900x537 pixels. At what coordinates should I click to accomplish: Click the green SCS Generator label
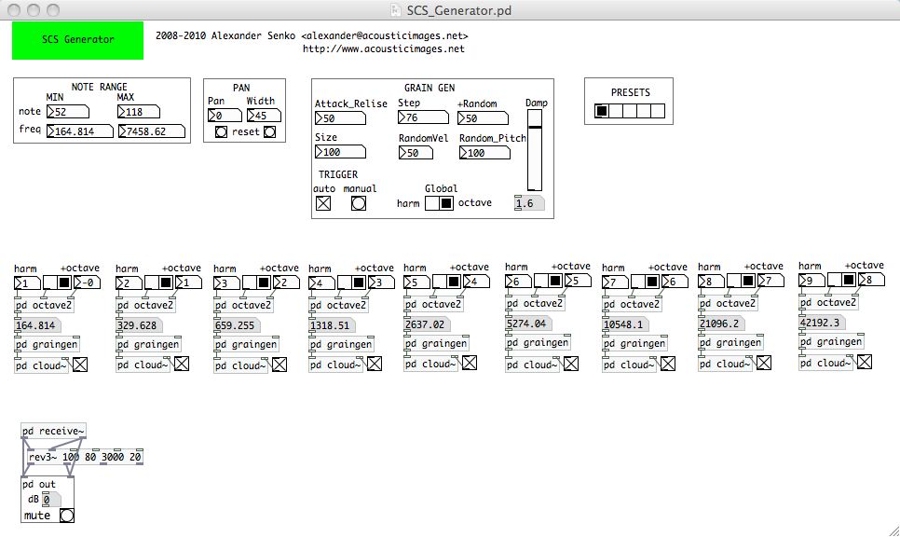pyautogui.click(x=78, y=40)
